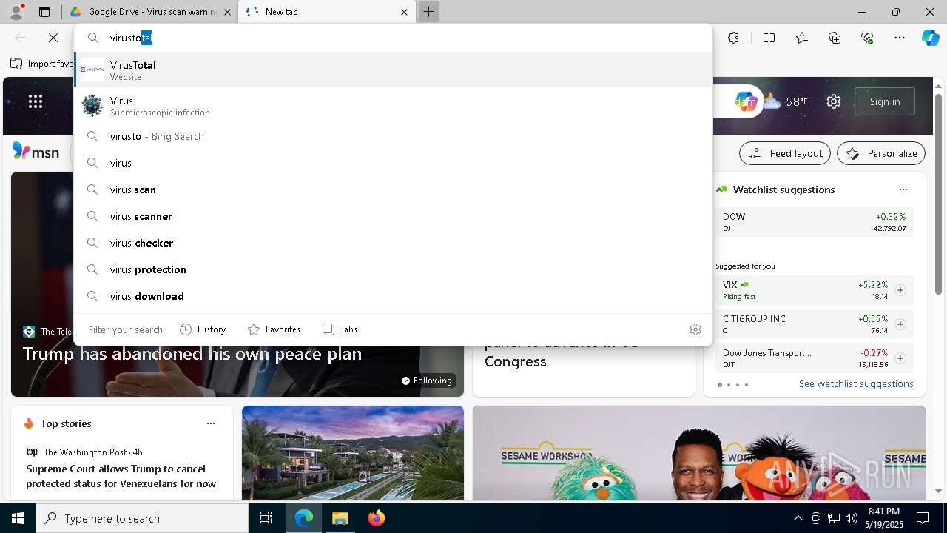Choose the 'virus scanner' suggestion
947x533 pixels.
pos(393,216)
